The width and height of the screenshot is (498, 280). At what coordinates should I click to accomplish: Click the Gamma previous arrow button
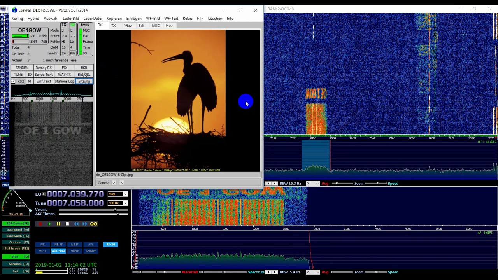click(114, 183)
